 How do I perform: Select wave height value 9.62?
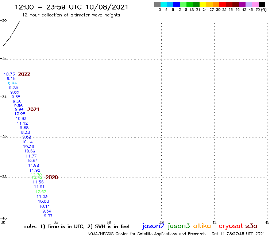27,137
